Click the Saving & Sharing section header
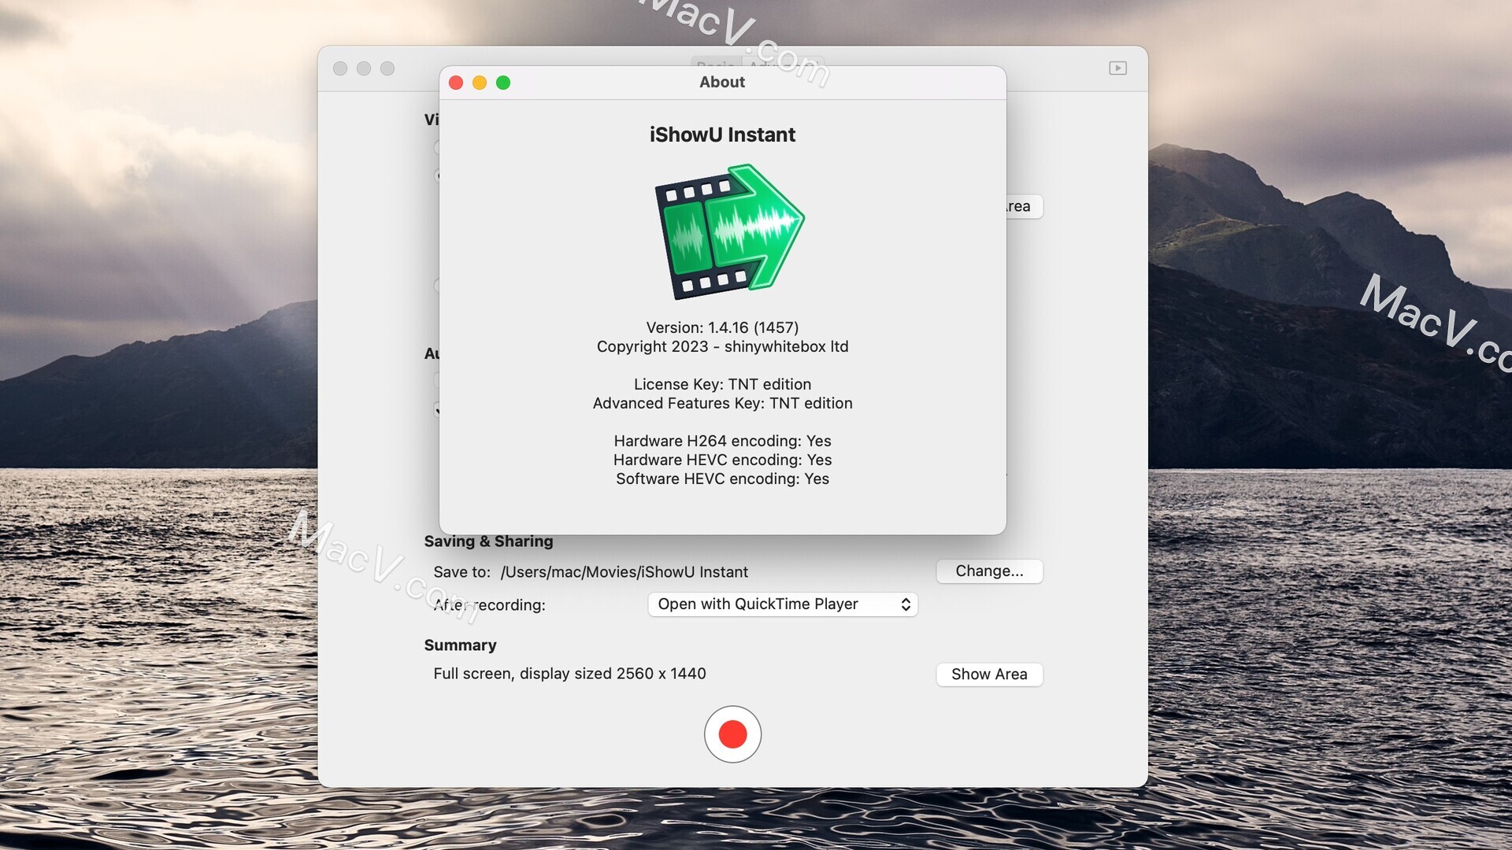Screen dimensions: 1512x850 (488, 541)
